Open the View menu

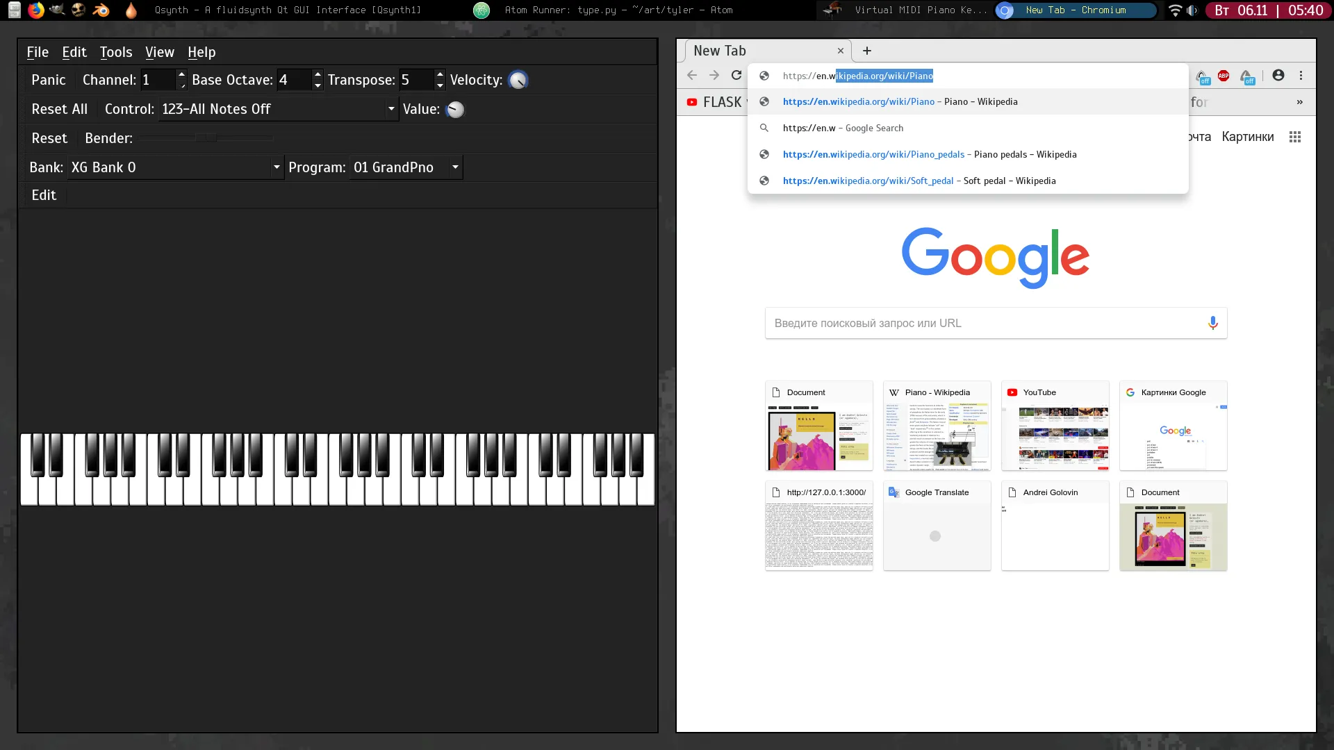[x=159, y=52]
